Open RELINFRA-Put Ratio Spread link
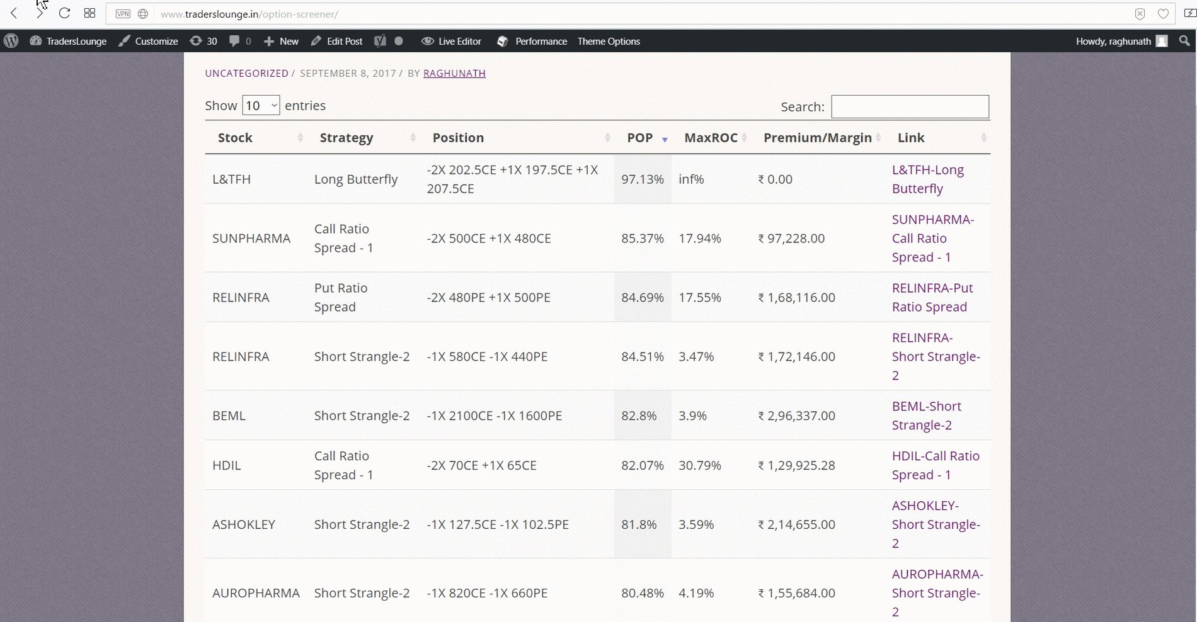Viewport: 1197px width, 622px height. point(932,297)
